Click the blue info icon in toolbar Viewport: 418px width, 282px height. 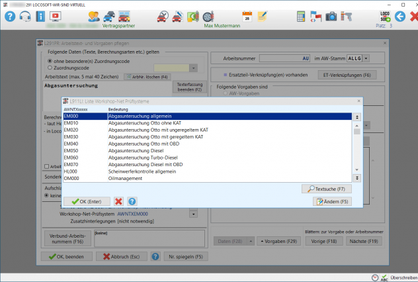pos(40,16)
